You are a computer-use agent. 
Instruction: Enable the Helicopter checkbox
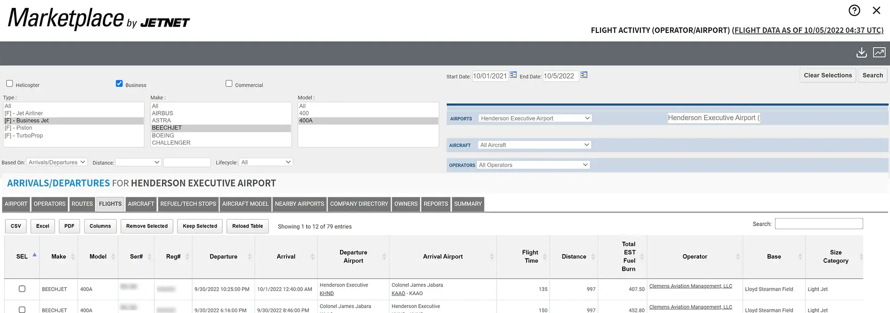coord(10,84)
